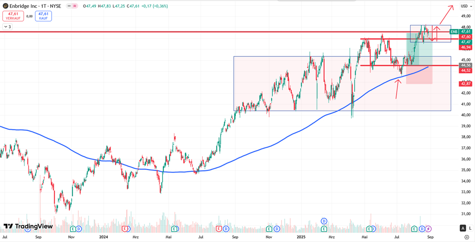Image resolution: width=475 pixels, height=242 pixels.
Task: Toggle auto scale with the A button
Action: tap(462, 228)
